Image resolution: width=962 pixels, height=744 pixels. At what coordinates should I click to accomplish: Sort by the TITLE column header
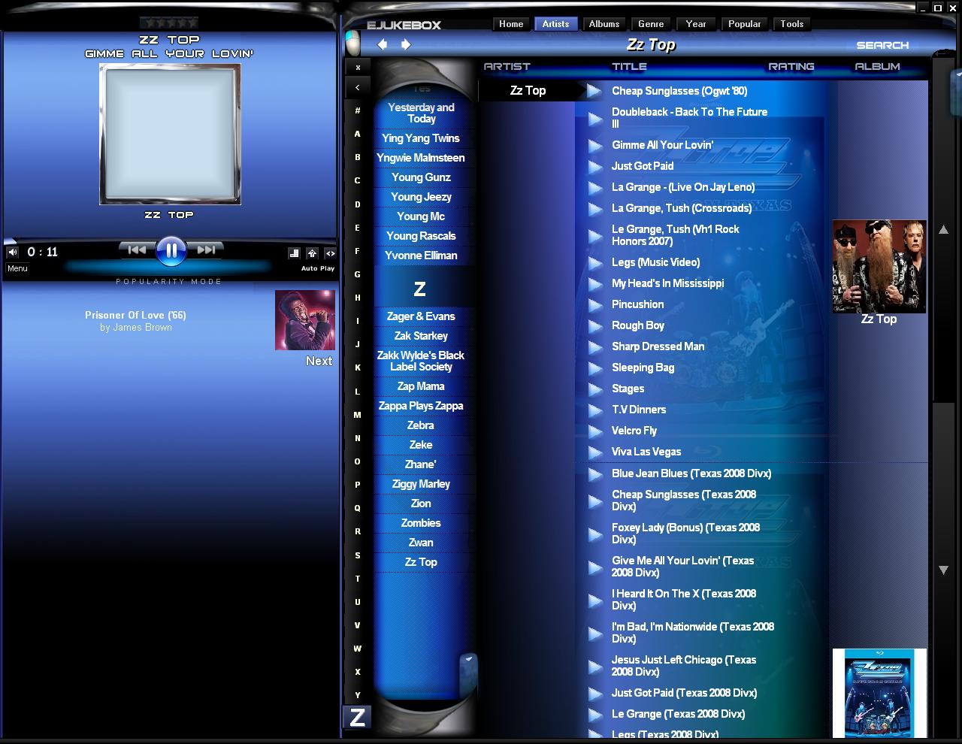629,66
